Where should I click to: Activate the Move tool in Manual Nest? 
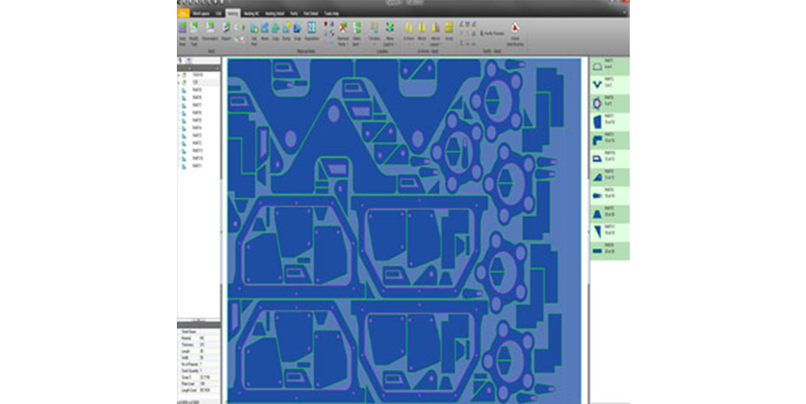[x=265, y=32]
